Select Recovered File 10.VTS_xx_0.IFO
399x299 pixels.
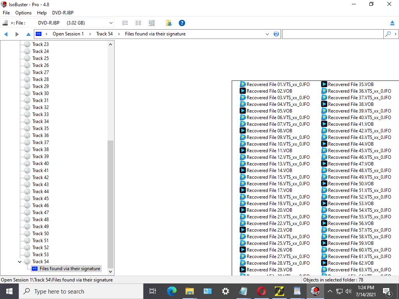pos(278,144)
